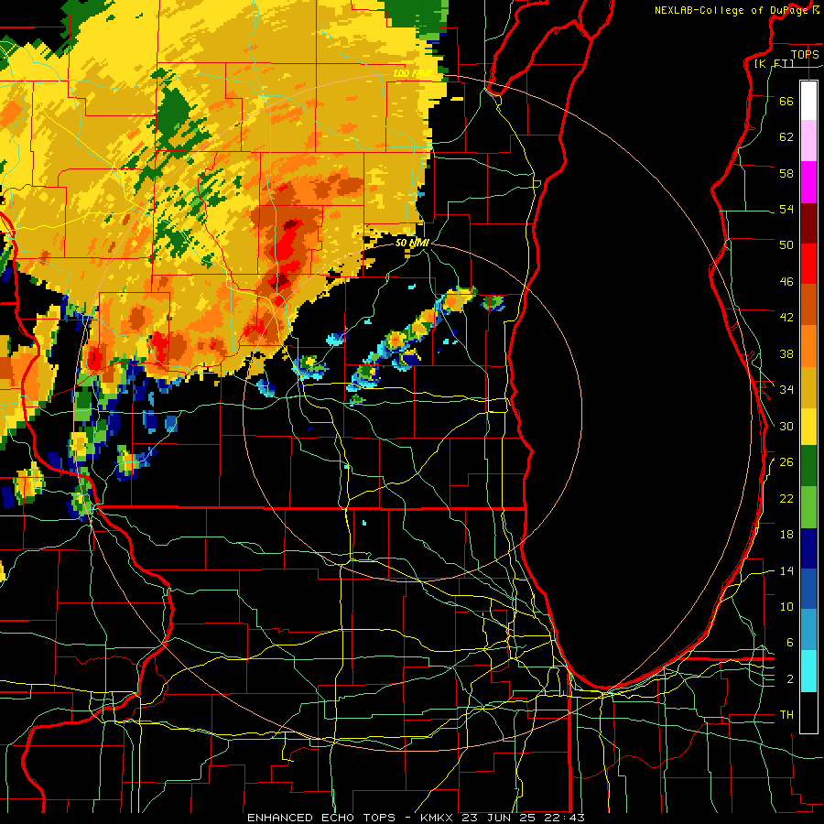Click the 6 value on legend scale
Screen dimensions: 824x824
tap(789, 643)
